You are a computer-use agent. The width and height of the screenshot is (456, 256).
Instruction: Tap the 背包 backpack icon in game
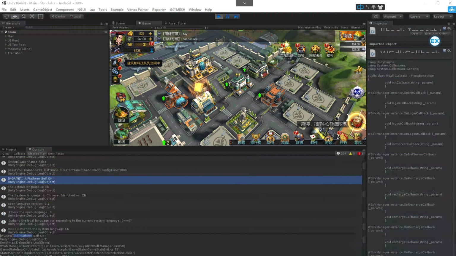pyautogui.click(x=358, y=139)
